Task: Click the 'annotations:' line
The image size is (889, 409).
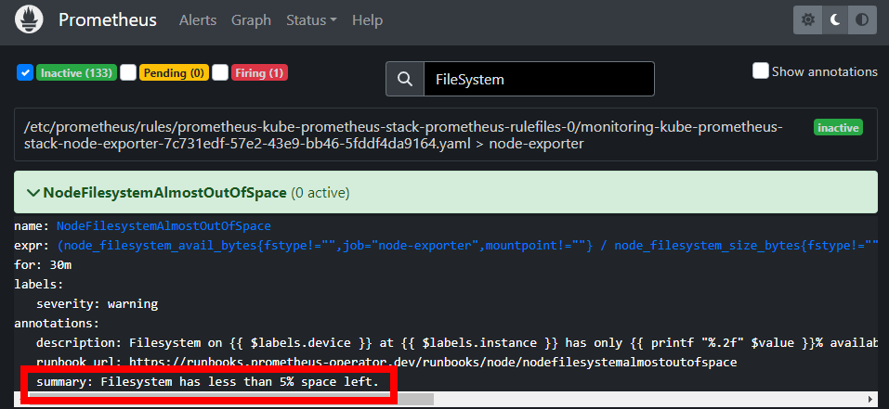Action: tap(57, 324)
